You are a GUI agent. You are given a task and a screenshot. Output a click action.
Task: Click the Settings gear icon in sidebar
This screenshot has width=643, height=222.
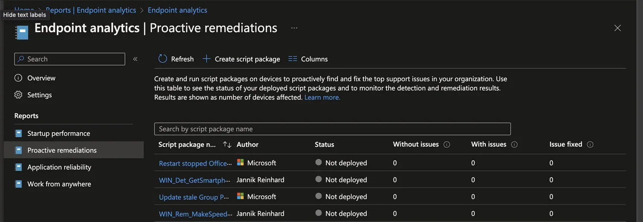[19, 95]
